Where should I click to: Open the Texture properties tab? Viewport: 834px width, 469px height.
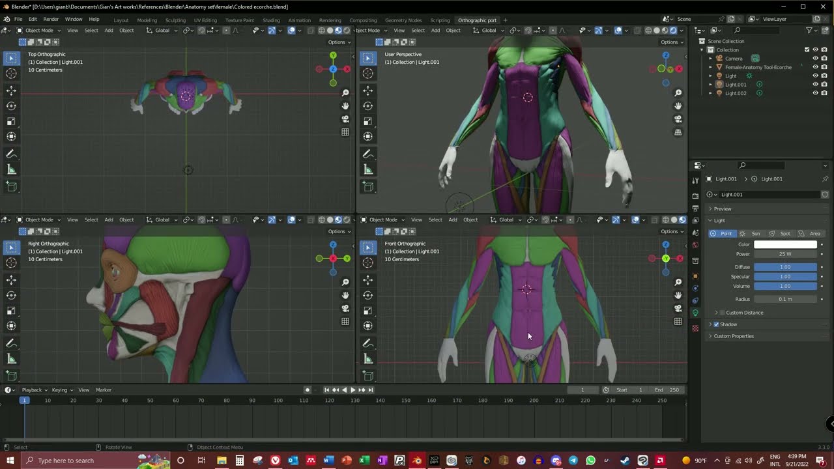[x=695, y=328]
